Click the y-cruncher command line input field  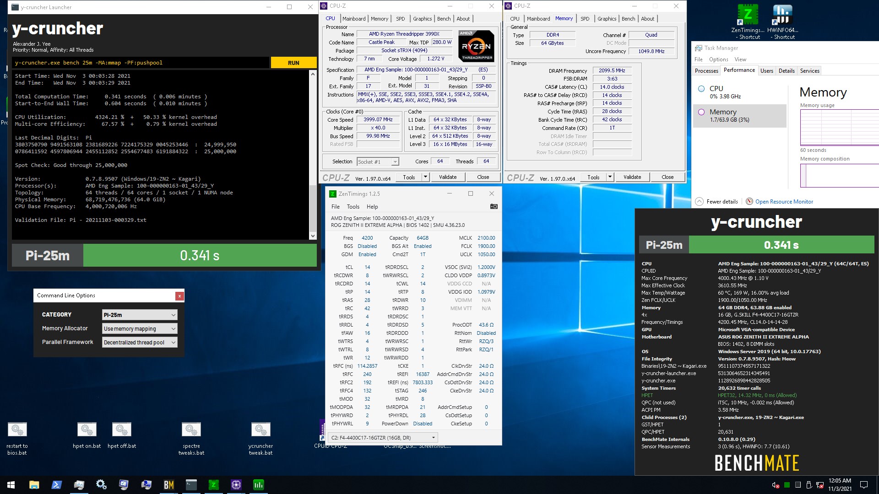(x=141, y=63)
